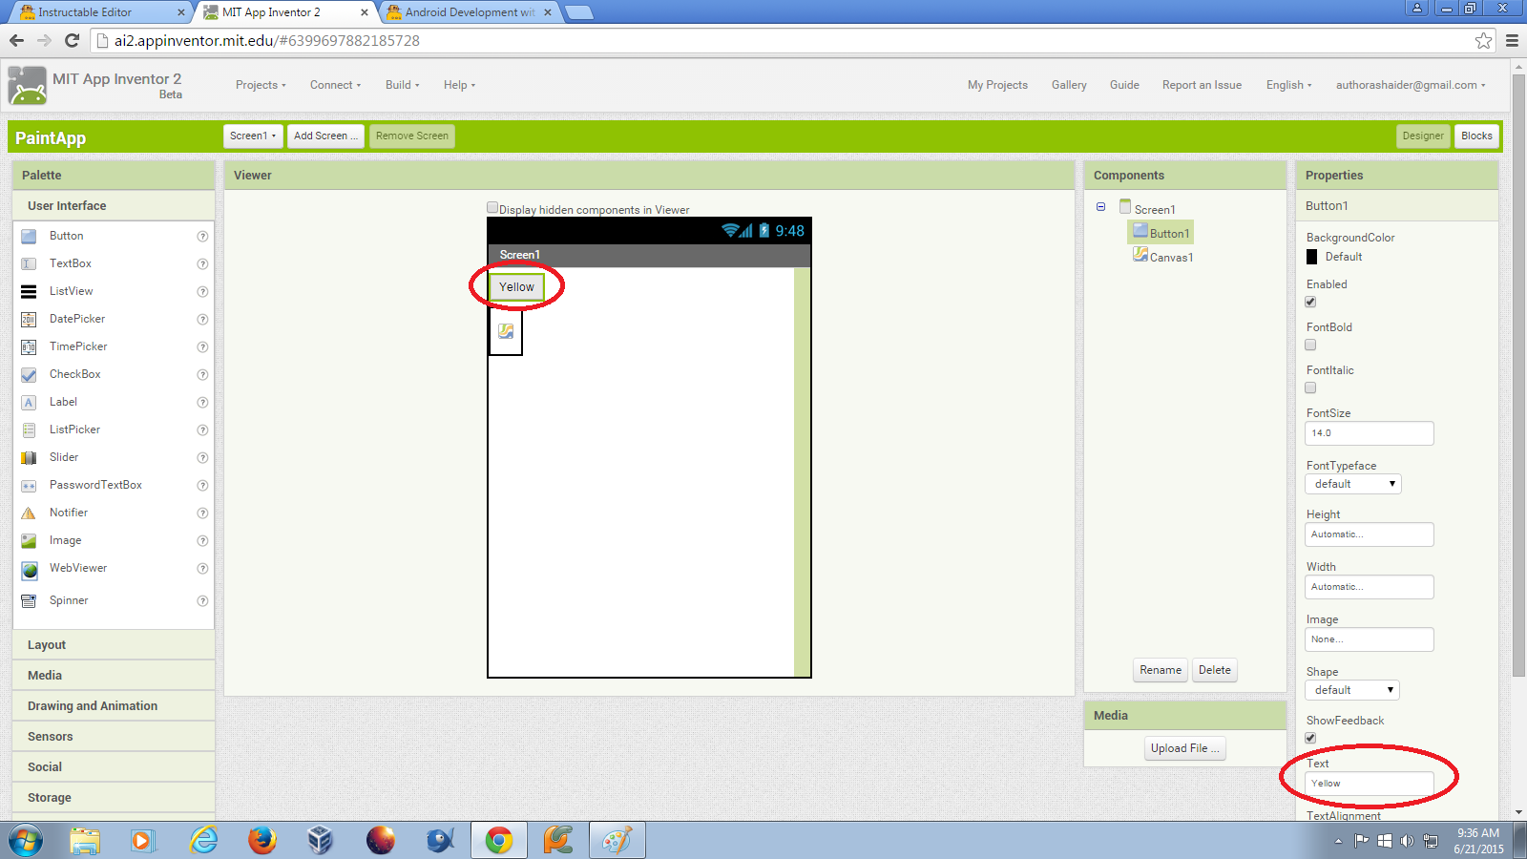Open Internet Explorer from the taskbar
The width and height of the screenshot is (1527, 859).
point(203,840)
